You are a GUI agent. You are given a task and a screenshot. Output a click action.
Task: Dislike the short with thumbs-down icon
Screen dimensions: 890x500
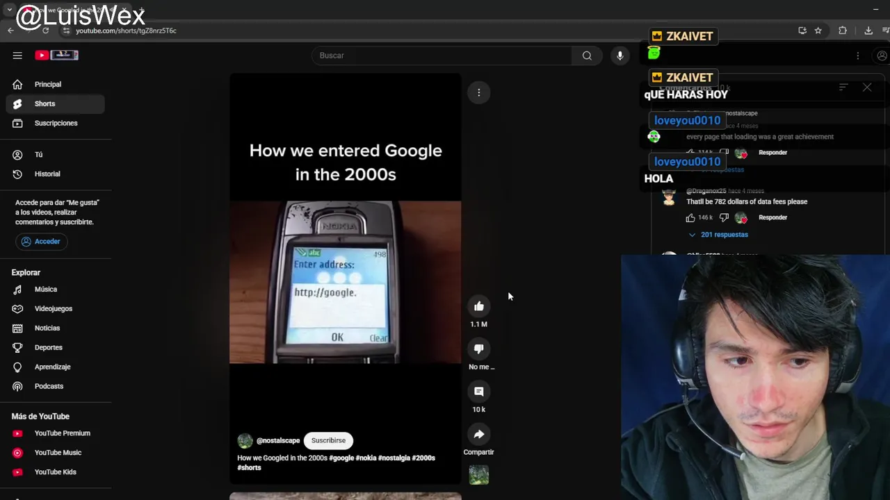[x=478, y=349]
